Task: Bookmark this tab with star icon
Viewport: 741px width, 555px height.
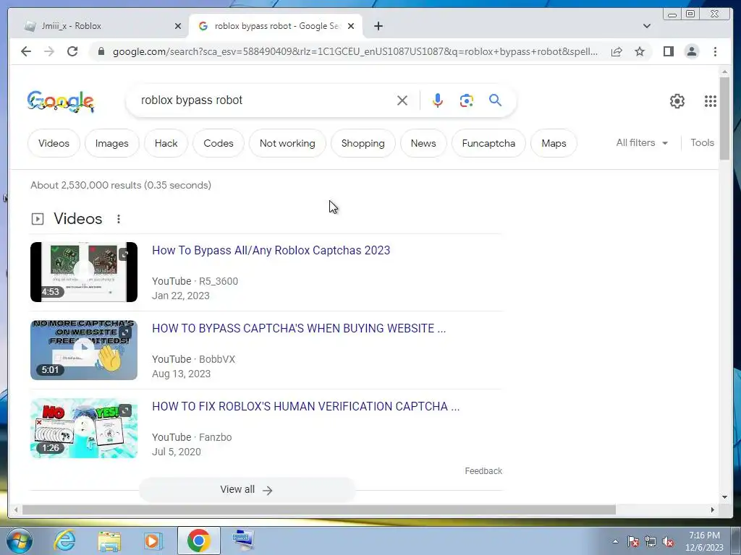Action: 640,51
